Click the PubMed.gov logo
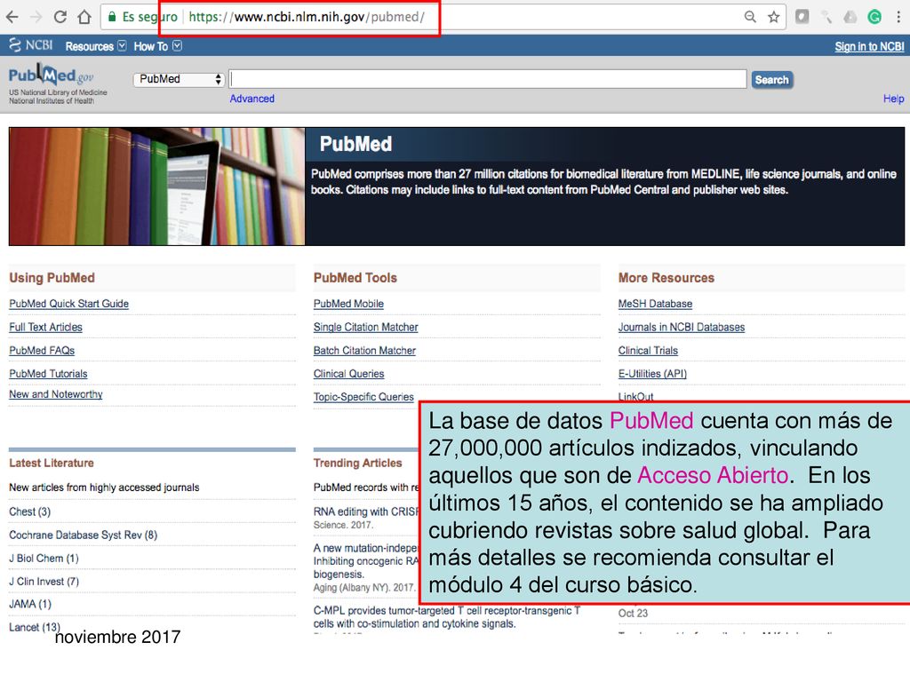 (x=51, y=75)
